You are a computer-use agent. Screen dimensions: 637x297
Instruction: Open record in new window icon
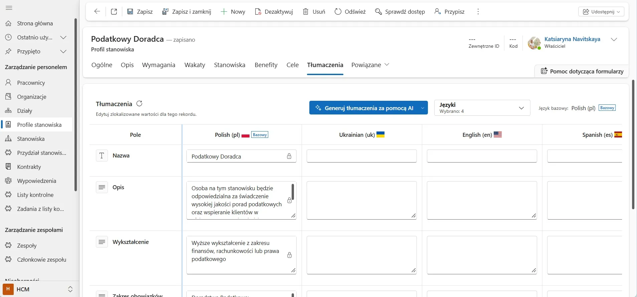114,11
